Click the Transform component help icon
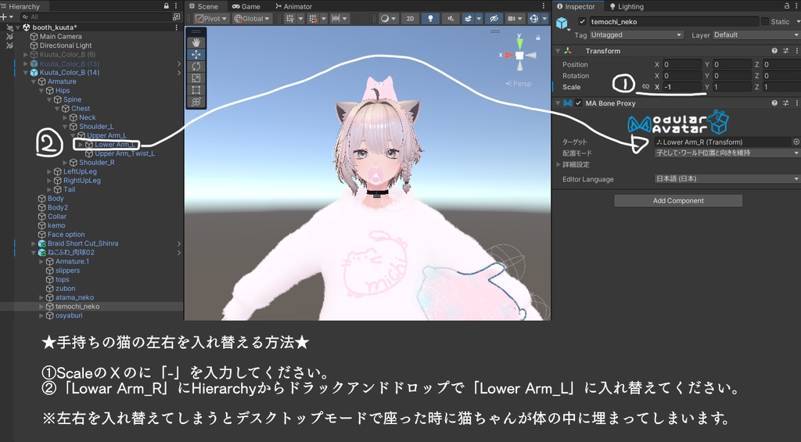Viewport: 801px width, 442px height. (x=774, y=51)
